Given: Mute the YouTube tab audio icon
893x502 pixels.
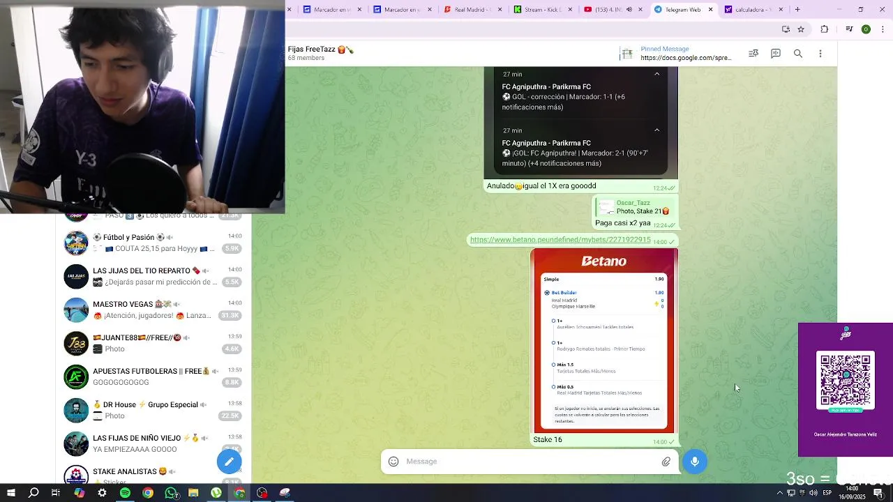Looking at the screenshot, I should [x=629, y=10].
